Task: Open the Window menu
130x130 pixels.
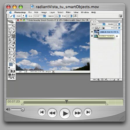Action: [x=85, y=12]
